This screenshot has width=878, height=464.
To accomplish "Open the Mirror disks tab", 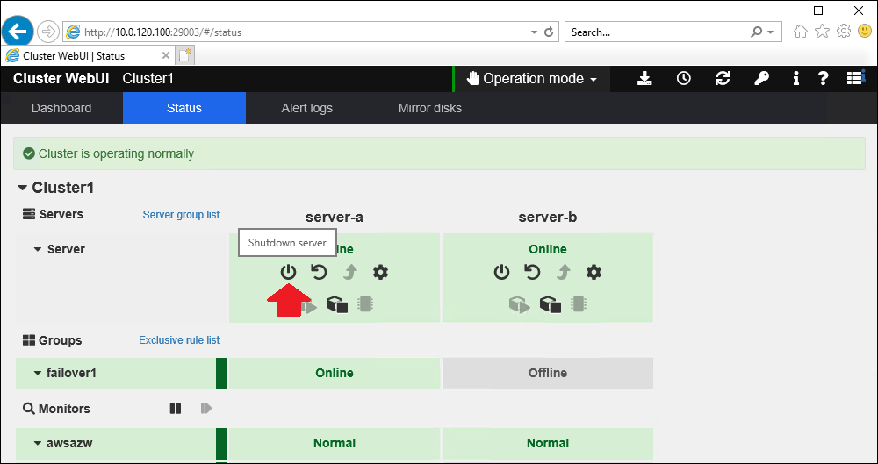I will [429, 108].
